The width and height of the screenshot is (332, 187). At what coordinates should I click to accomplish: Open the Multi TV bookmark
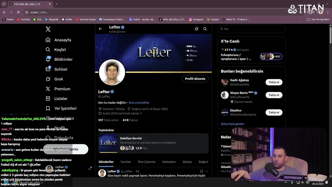point(235,19)
